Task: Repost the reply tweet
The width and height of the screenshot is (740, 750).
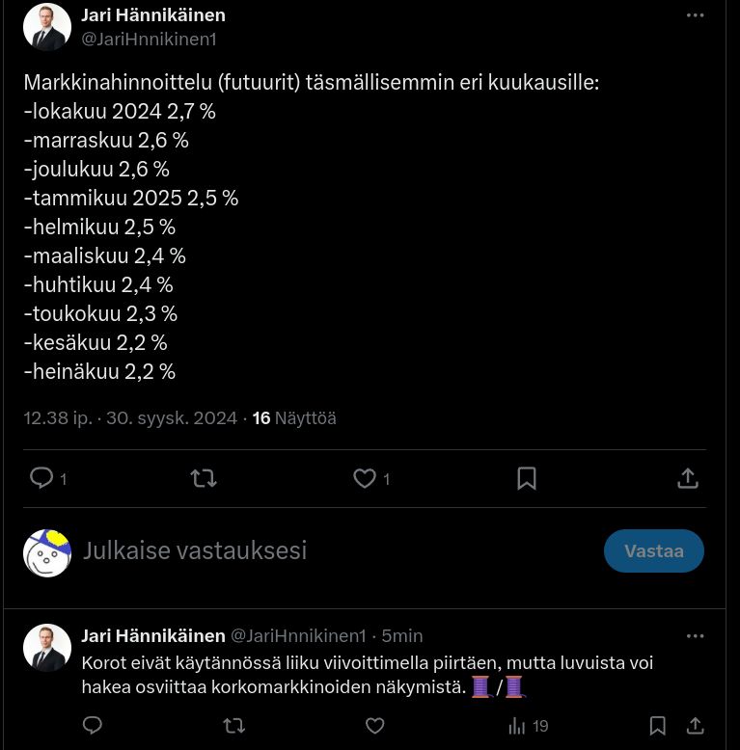Action: (234, 726)
